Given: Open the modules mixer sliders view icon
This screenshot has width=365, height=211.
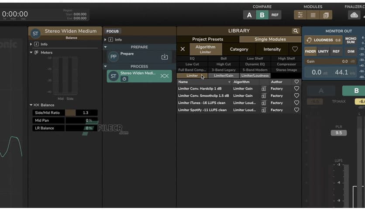Looking at the screenshot, I should click(x=300, y=15).
